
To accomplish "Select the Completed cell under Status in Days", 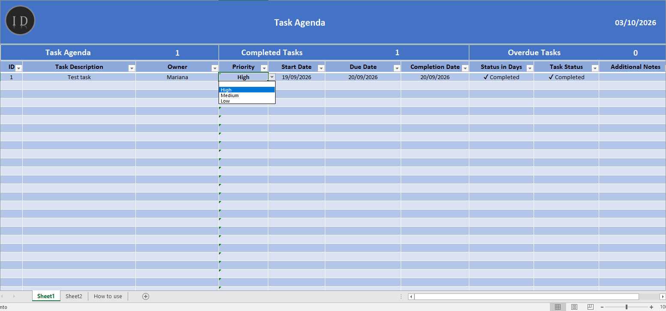I will (x=501, y=77).
